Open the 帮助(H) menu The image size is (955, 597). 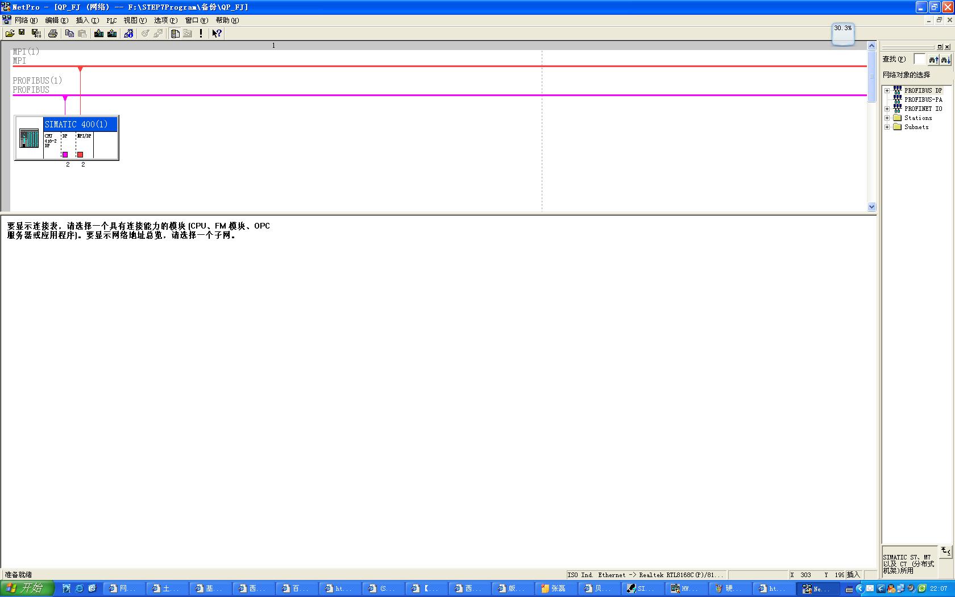(x=227, y=20)
